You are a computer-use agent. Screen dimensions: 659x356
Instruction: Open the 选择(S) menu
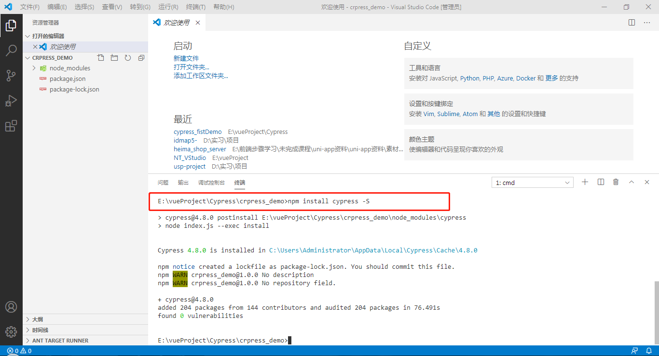pyautogui.click(x=85, y=7)
